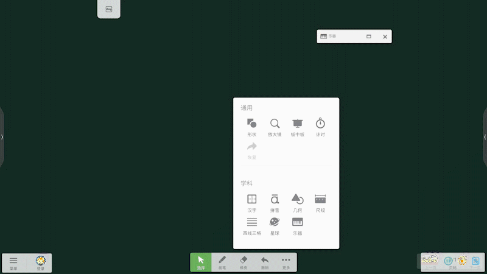This screenshot has width=487, height=274.
Task: Open the 板中板 sub-board tool
Action: [x=297, y=127]
